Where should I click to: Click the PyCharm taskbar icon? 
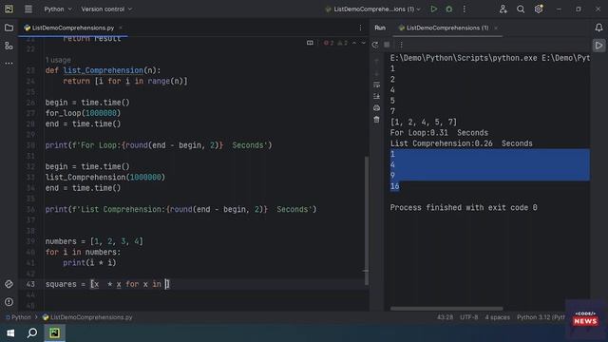[54, 332]
